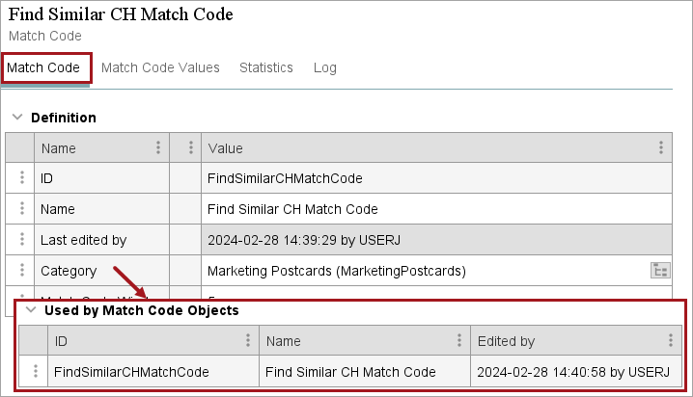693x397 pixels.
Task: Click the row menu dots for ID row
Action: [x=20, y=178]
